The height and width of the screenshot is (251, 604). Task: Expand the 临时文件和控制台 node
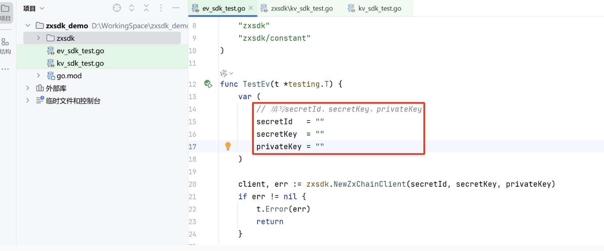coord(28,100)
